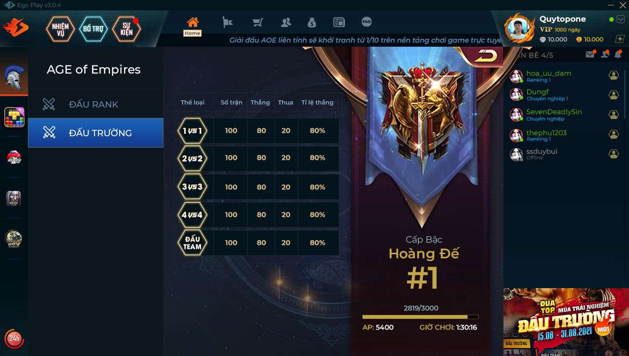Open the Đấu Trường promotional banner
The image size is (629, 356).
[x=566, y=322]
